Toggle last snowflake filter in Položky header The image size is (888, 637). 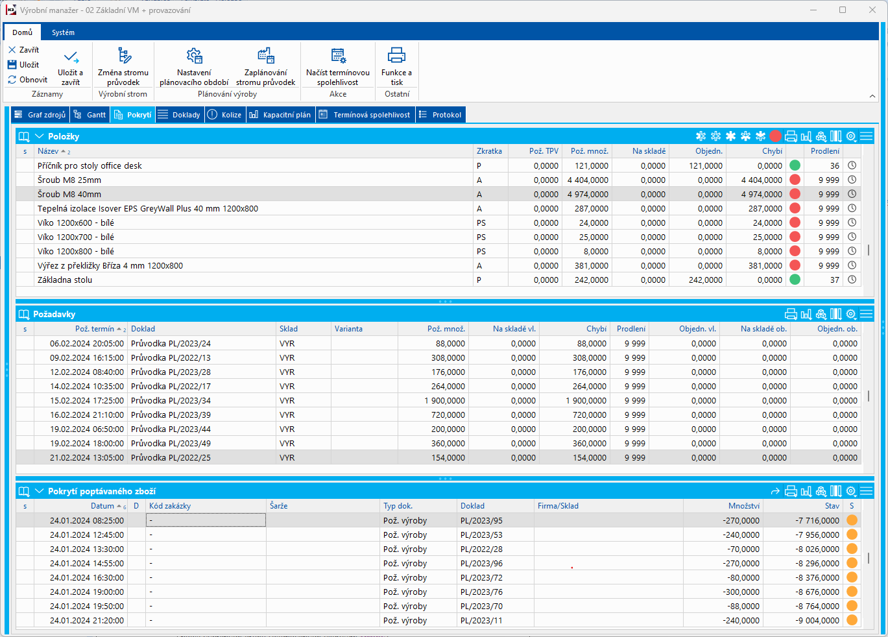760,136
